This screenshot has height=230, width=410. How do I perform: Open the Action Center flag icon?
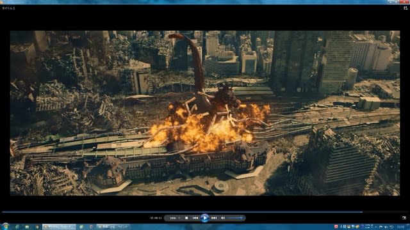381,227
